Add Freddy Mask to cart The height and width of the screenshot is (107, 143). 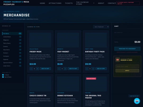(x=45, y=69)
